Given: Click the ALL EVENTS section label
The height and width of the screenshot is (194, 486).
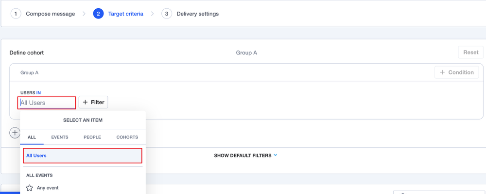Looking at the screenshot, I should 39,175.
